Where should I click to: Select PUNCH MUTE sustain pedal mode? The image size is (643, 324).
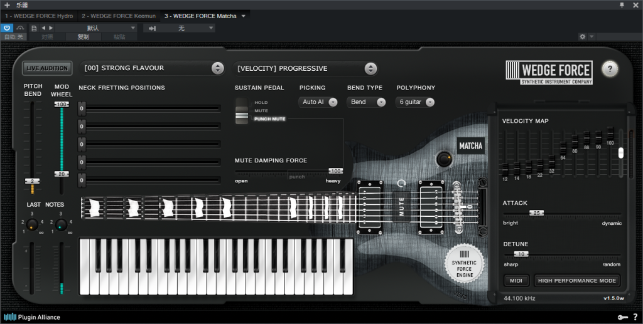click(270, 119)
